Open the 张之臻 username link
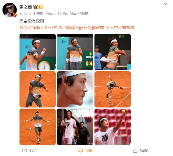The image size is (173, 156). click(x=26, y=7)
